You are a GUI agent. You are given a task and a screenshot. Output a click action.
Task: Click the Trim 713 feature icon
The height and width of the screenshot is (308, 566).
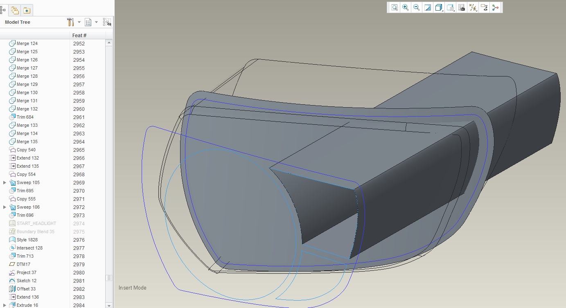point(12,256)
